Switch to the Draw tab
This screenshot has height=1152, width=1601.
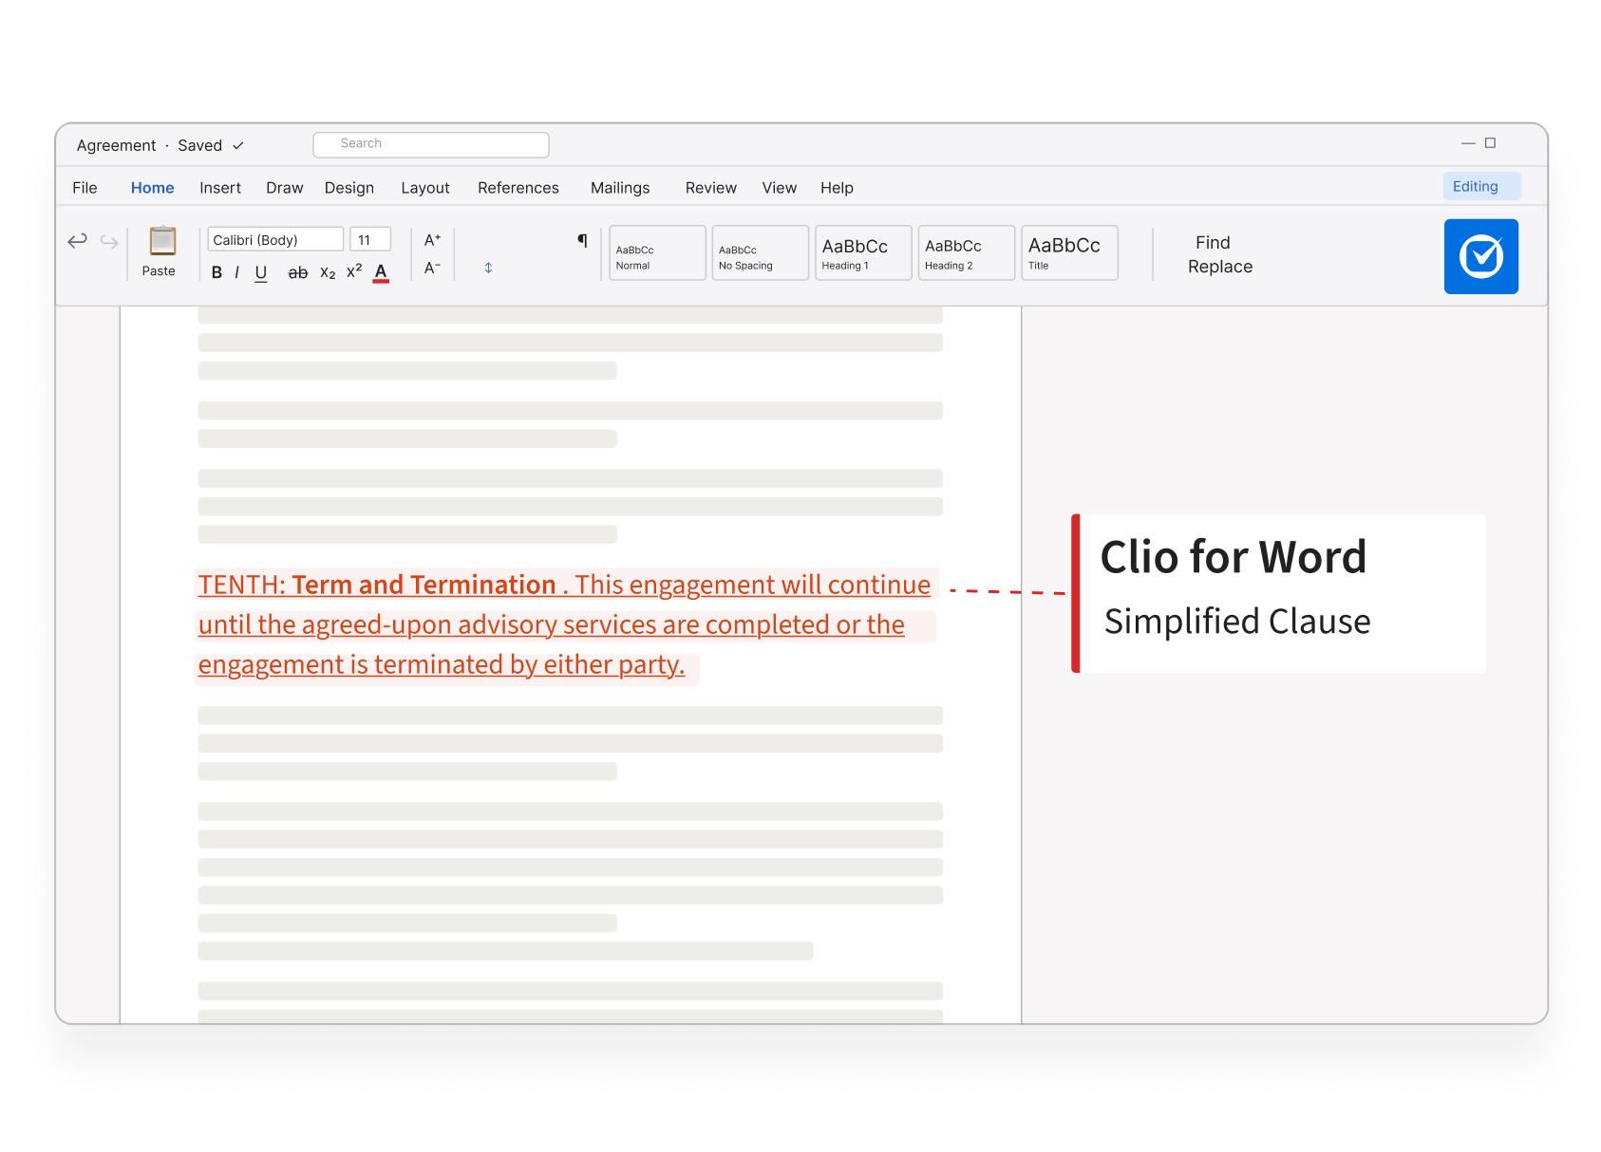point(285,188)
